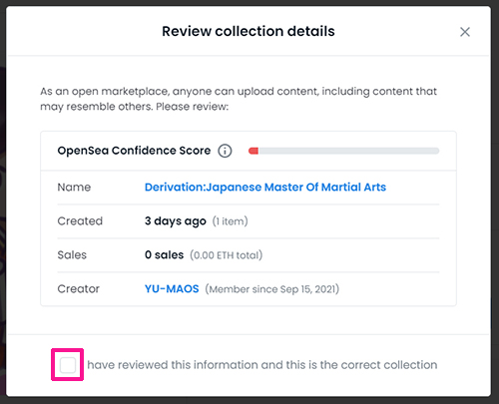Click the open marketplace warning paragraph
The width and height of the screenshot is (499, 404).
click(239, 99)
